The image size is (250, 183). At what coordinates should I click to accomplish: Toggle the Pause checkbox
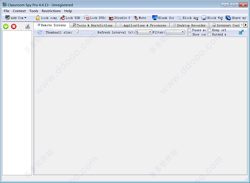[189, 30]
